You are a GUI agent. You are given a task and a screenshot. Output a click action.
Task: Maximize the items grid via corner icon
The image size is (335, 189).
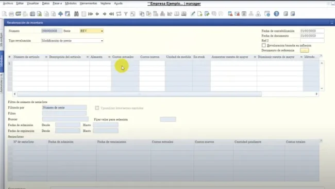click(x=321, y=56)
